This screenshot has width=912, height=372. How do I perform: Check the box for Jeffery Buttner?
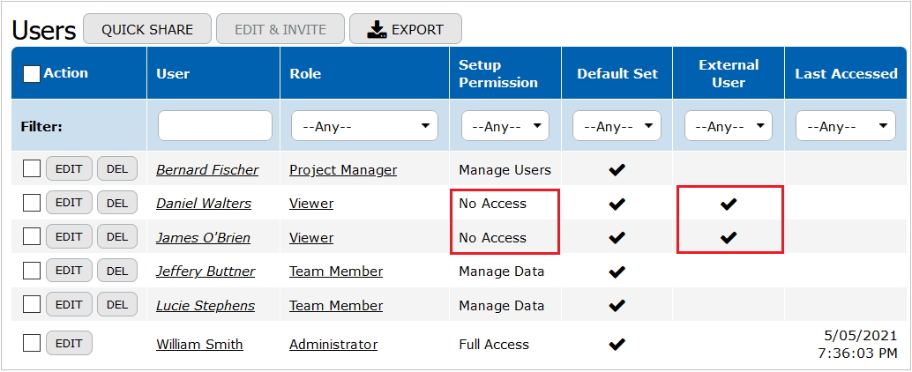(32, 271)
